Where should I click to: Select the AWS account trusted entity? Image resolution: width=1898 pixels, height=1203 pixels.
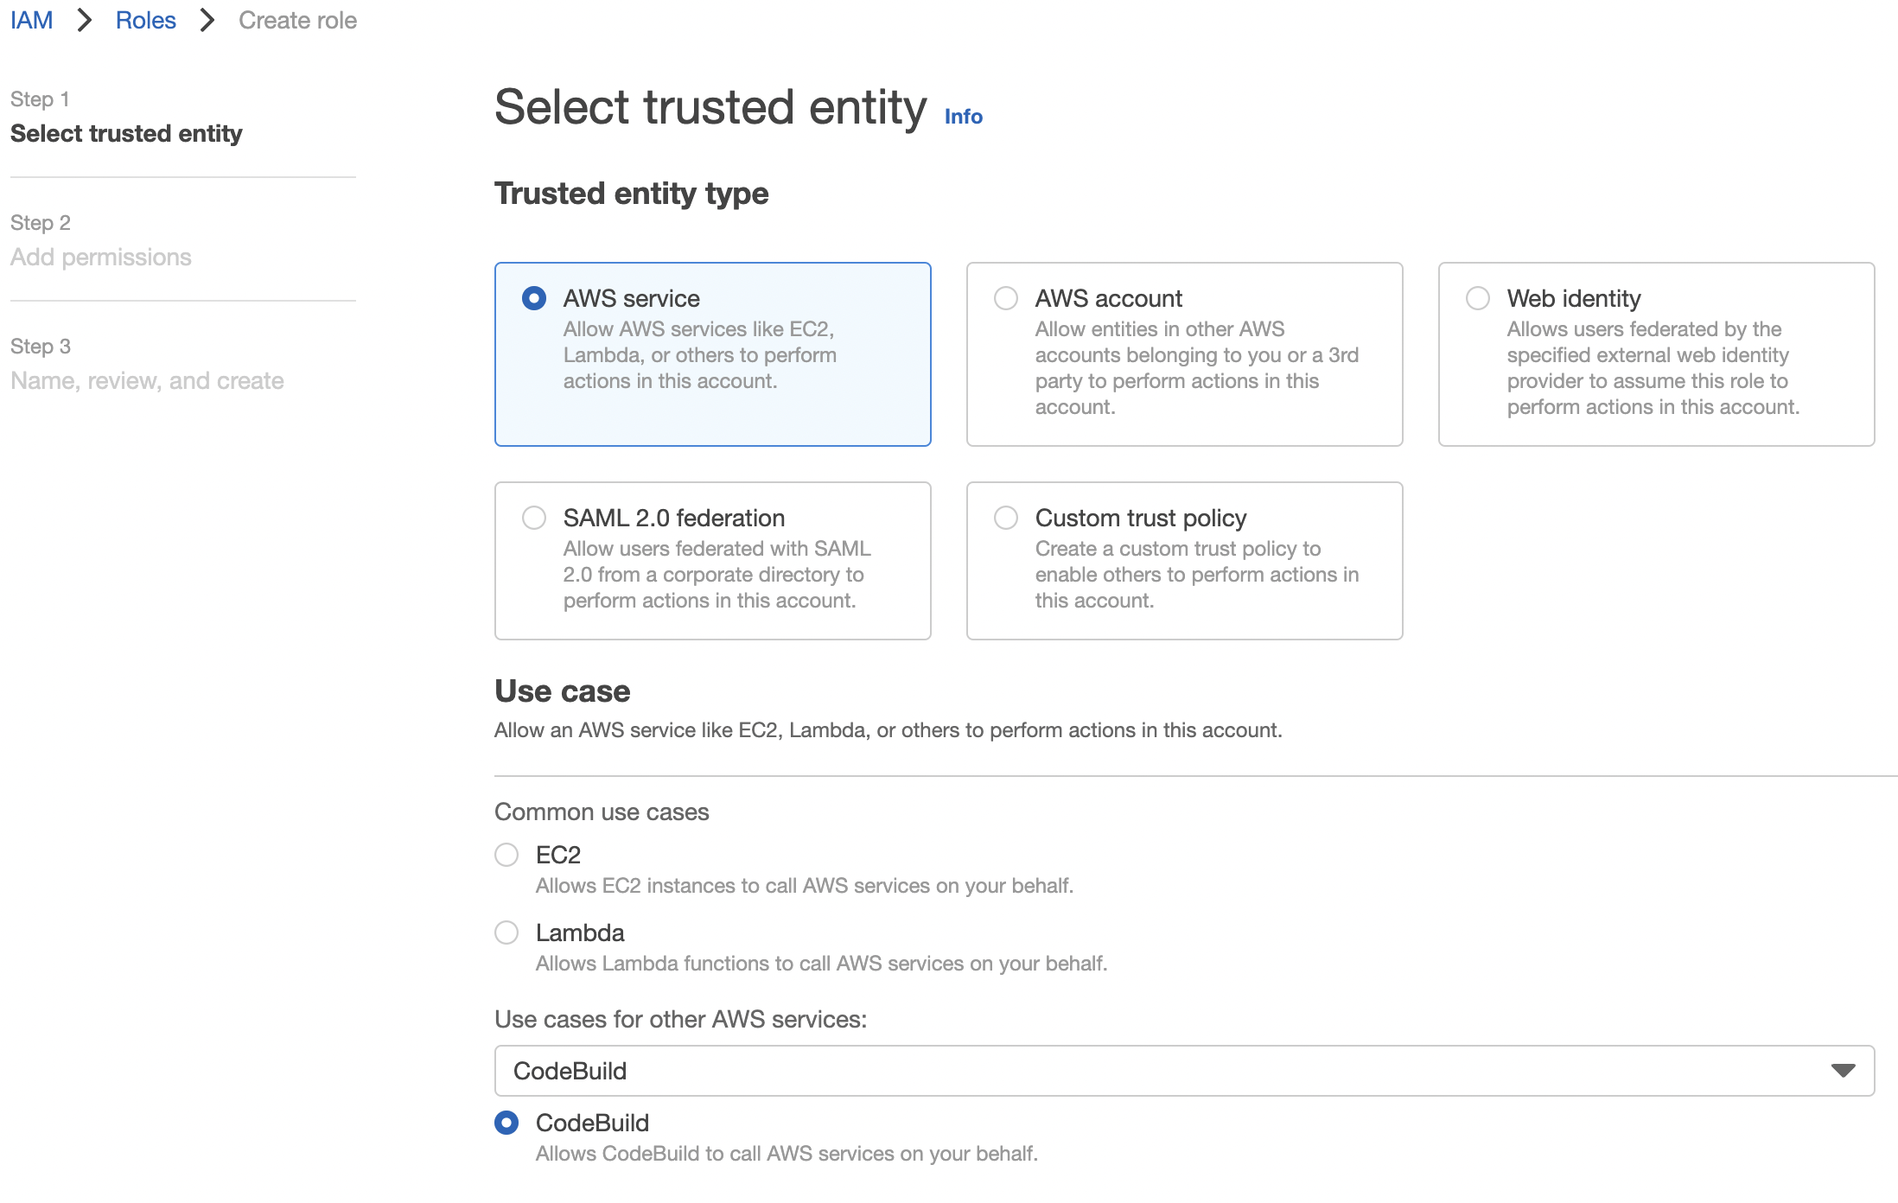tap(1005, 298)
